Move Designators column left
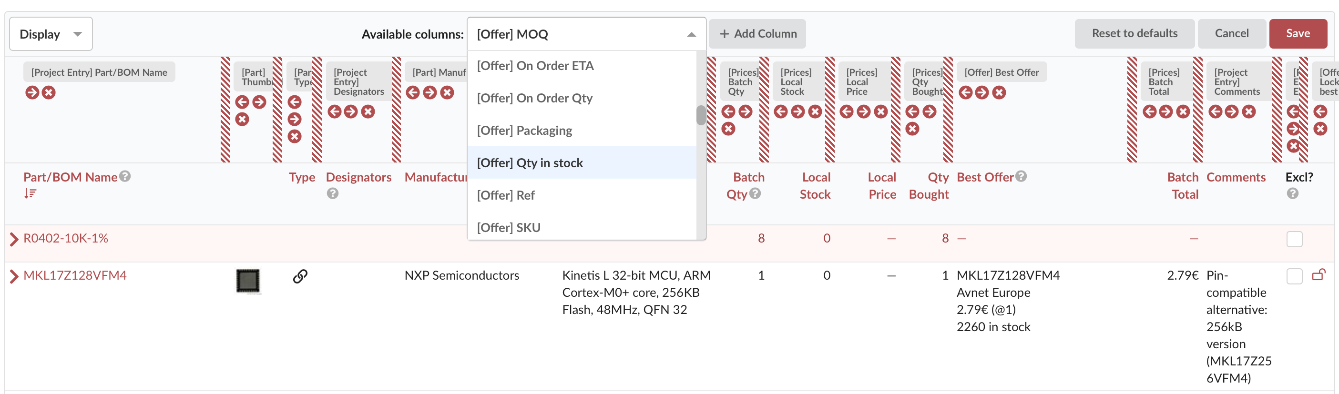Image resolution: width=1339 pixels, height=394 pixels. (x=335, y=111)
